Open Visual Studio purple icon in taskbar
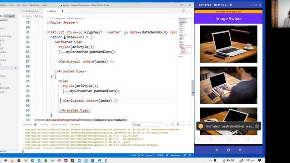 (59, 160)
